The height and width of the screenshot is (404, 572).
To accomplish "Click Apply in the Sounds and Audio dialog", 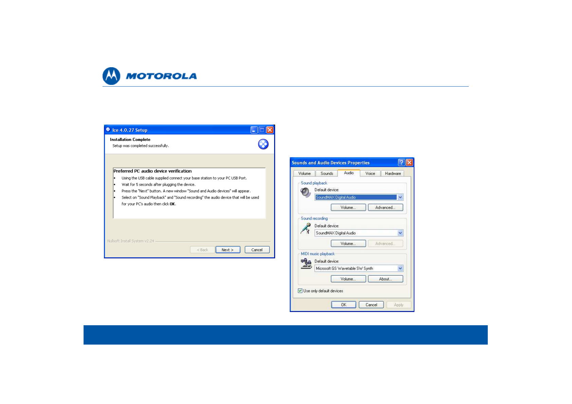I will (x=399, y=305).
